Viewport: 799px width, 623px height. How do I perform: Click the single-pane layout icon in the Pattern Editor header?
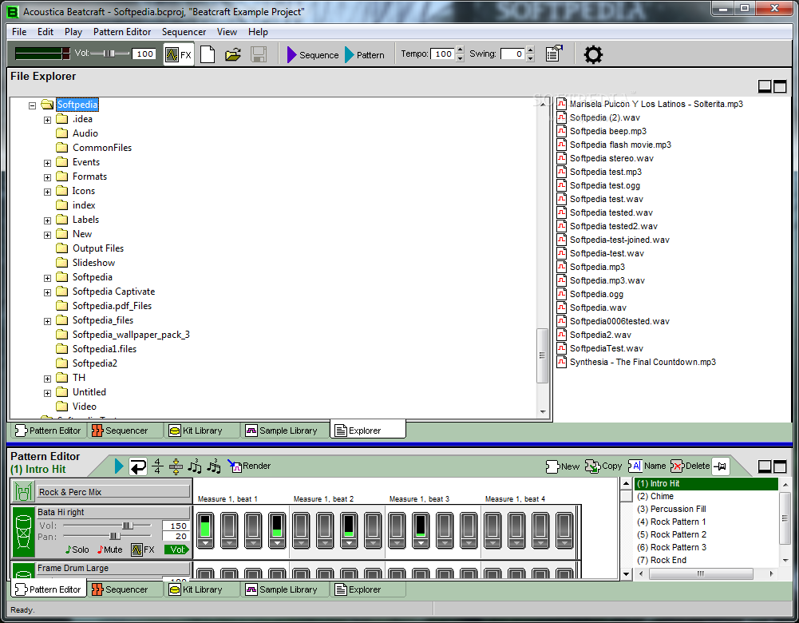[765, 466]
